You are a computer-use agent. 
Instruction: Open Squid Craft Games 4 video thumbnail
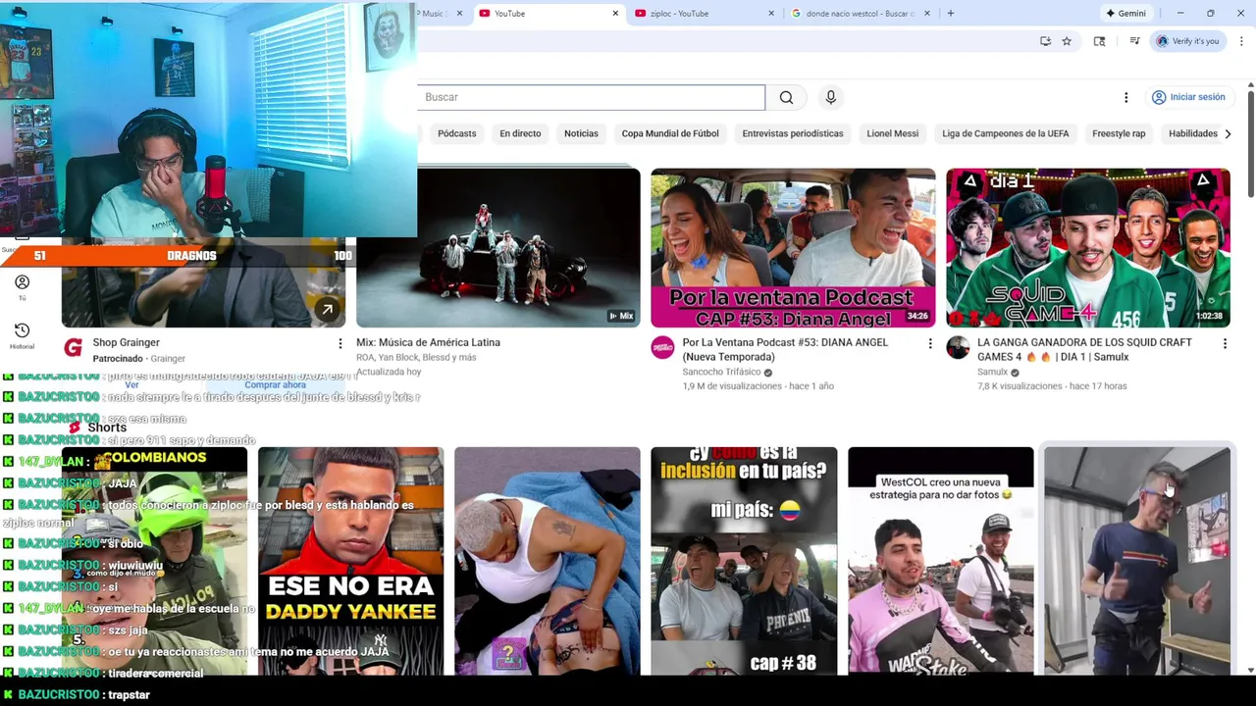(1088, 247)
